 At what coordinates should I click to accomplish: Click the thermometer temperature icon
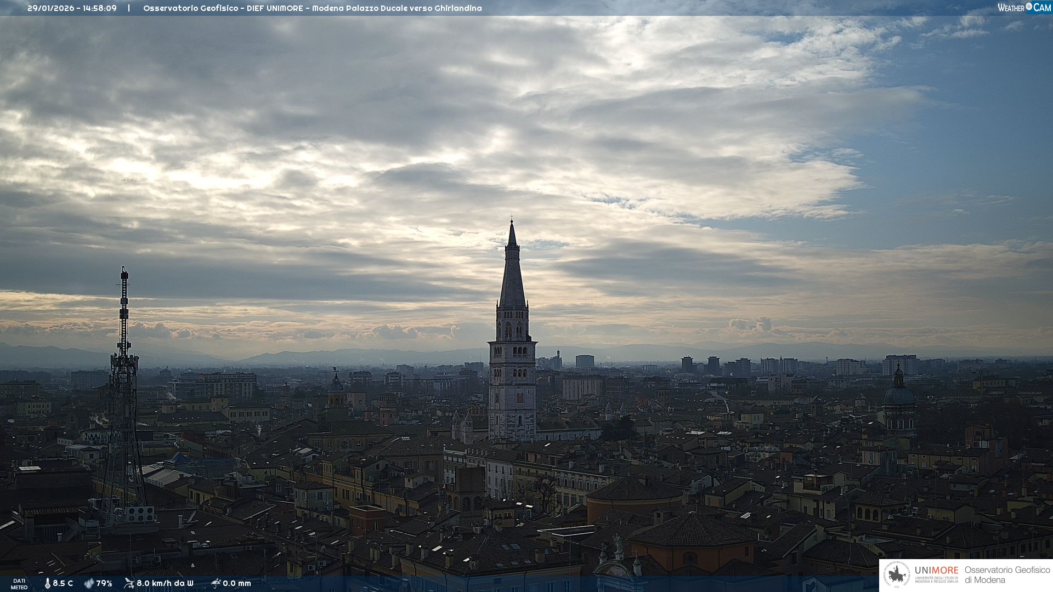[x=48, y=583]
